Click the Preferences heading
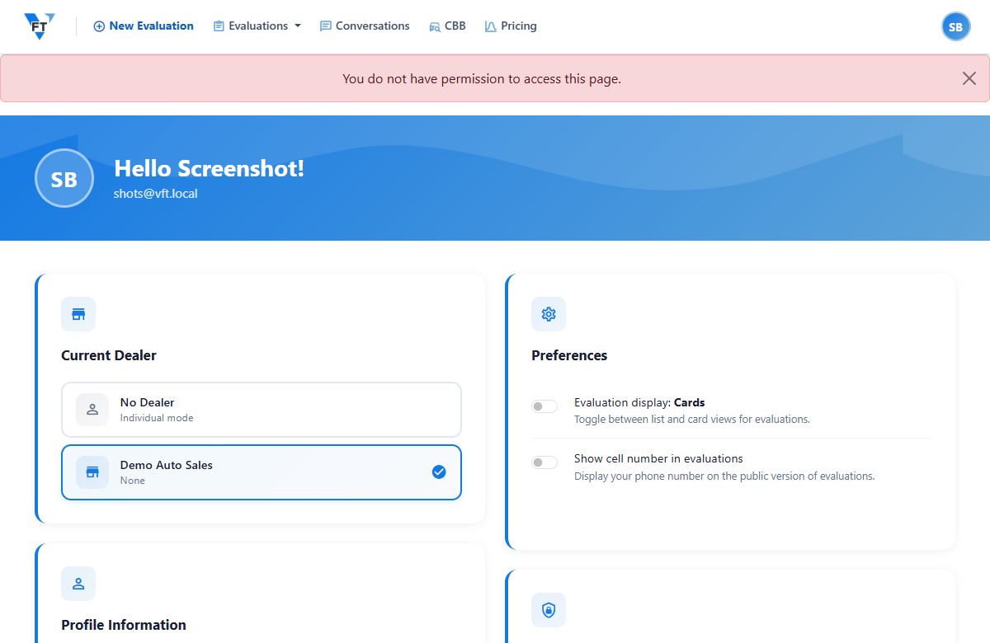 click(x=569, y=355)
